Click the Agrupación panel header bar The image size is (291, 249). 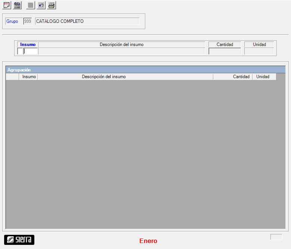146,70
